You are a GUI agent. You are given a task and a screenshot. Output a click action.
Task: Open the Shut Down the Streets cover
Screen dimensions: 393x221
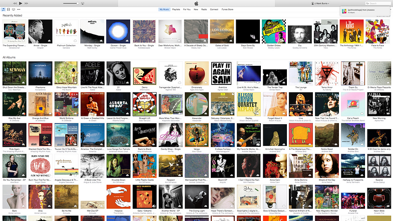coord(14,73)
